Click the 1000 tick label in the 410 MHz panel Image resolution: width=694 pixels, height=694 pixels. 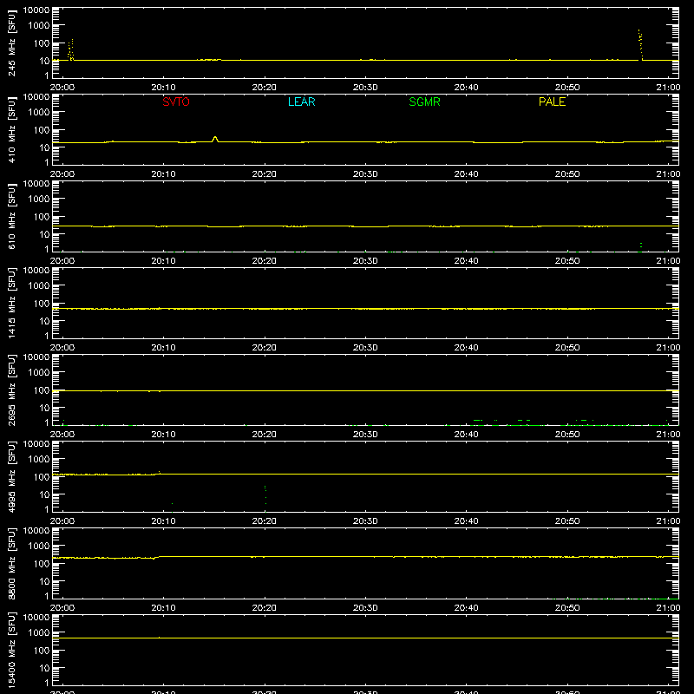(39, 113)
